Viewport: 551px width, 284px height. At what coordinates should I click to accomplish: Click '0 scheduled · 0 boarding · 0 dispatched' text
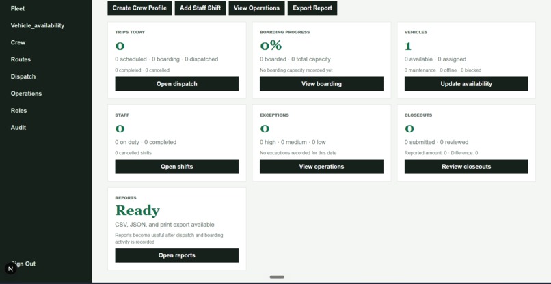167,59
